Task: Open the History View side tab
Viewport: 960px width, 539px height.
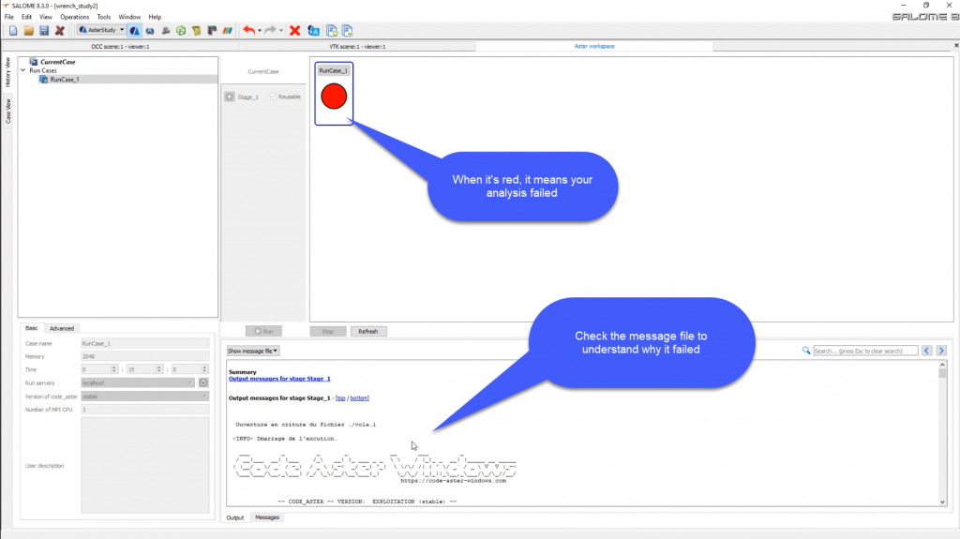Action: pos(7,72)
